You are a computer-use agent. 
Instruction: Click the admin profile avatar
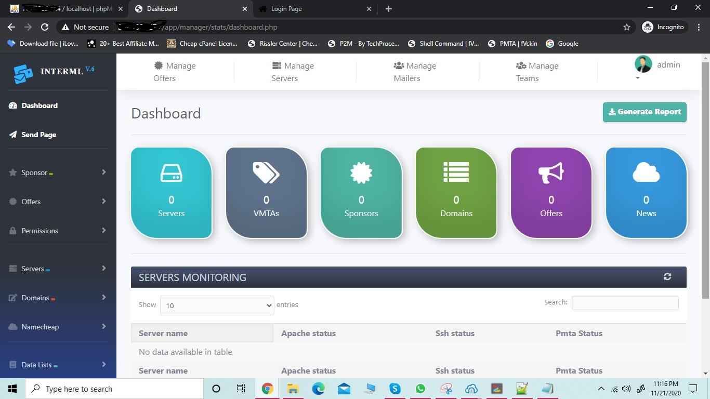[643, 64]
